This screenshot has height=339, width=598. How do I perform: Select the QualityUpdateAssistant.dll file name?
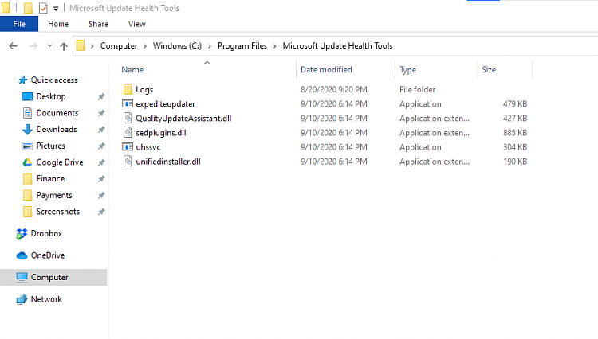click(183, 119)
